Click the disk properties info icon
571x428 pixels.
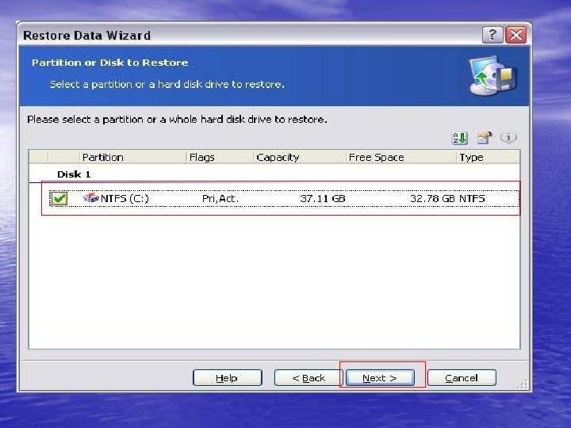508,138
